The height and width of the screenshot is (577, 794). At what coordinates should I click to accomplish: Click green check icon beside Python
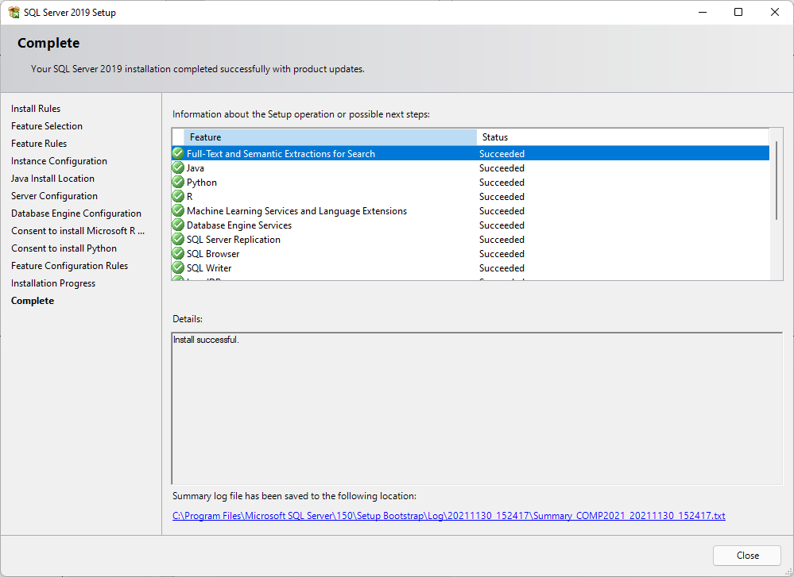click(178, 182)
